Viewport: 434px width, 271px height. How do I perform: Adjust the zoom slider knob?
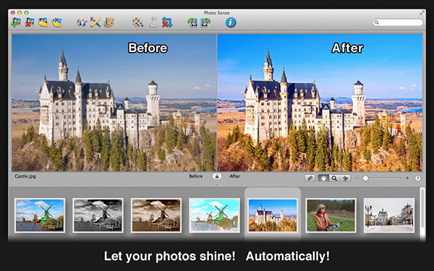coord(365,178)
